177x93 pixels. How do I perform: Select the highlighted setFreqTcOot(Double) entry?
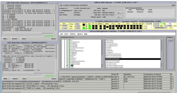[x=133, y=59]
